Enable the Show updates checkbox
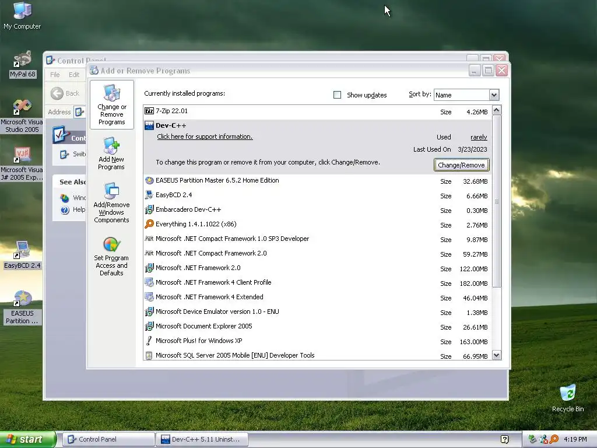This screenshot has width=597, height=448. point(338,95)
